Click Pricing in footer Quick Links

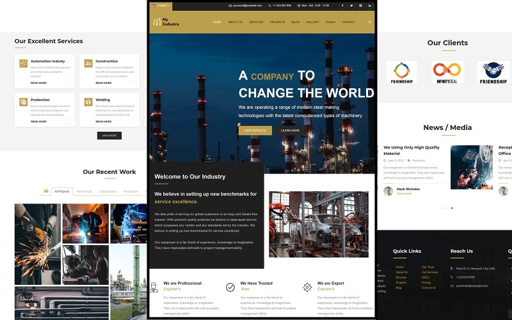tap(426, 282)
